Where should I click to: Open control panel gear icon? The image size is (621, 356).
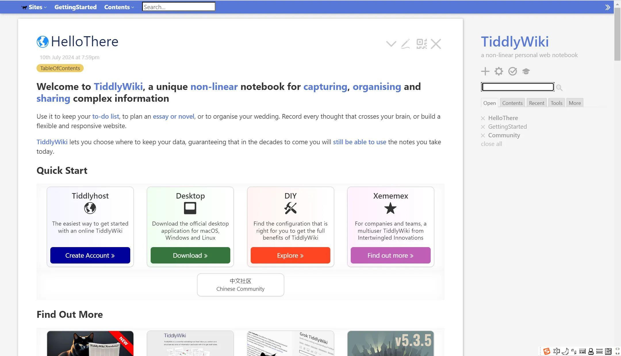click(499, 71)
